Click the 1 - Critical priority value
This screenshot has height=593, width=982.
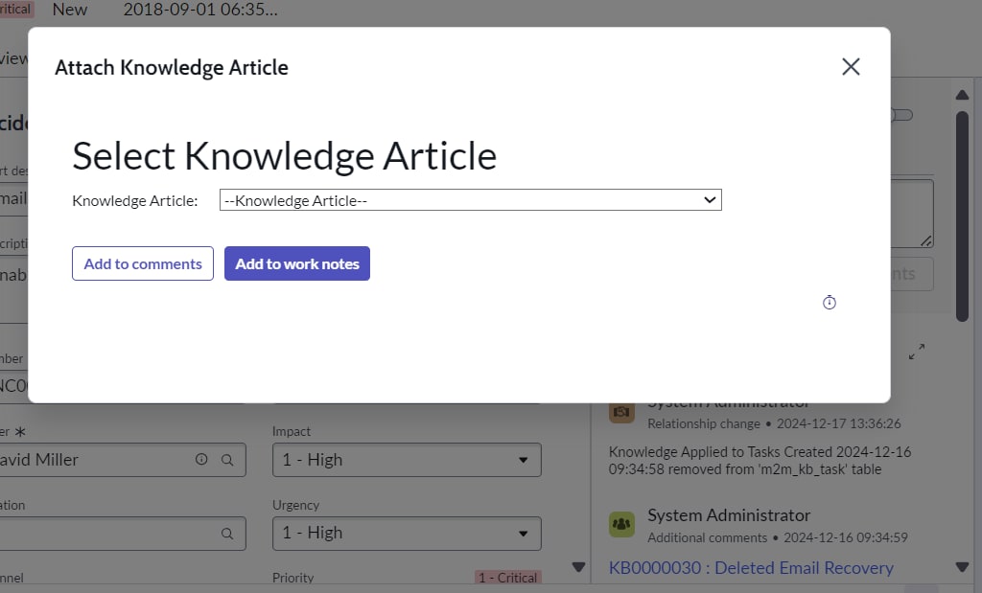pyautogui.click(x=508, y=578)
